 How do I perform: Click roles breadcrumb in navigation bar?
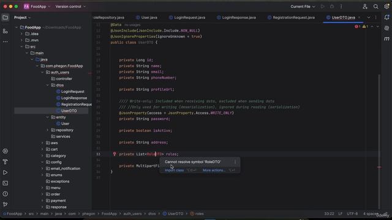[197, 214]
